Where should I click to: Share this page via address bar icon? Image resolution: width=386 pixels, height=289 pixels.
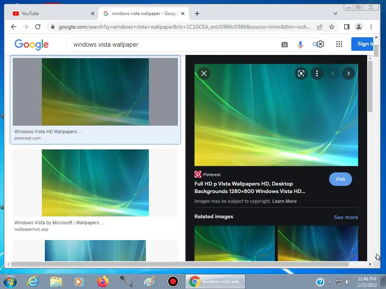coord(320,27)
